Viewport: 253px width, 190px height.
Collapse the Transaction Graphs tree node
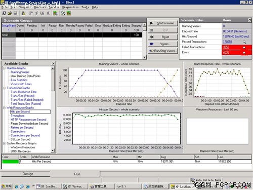pos(5,88)
